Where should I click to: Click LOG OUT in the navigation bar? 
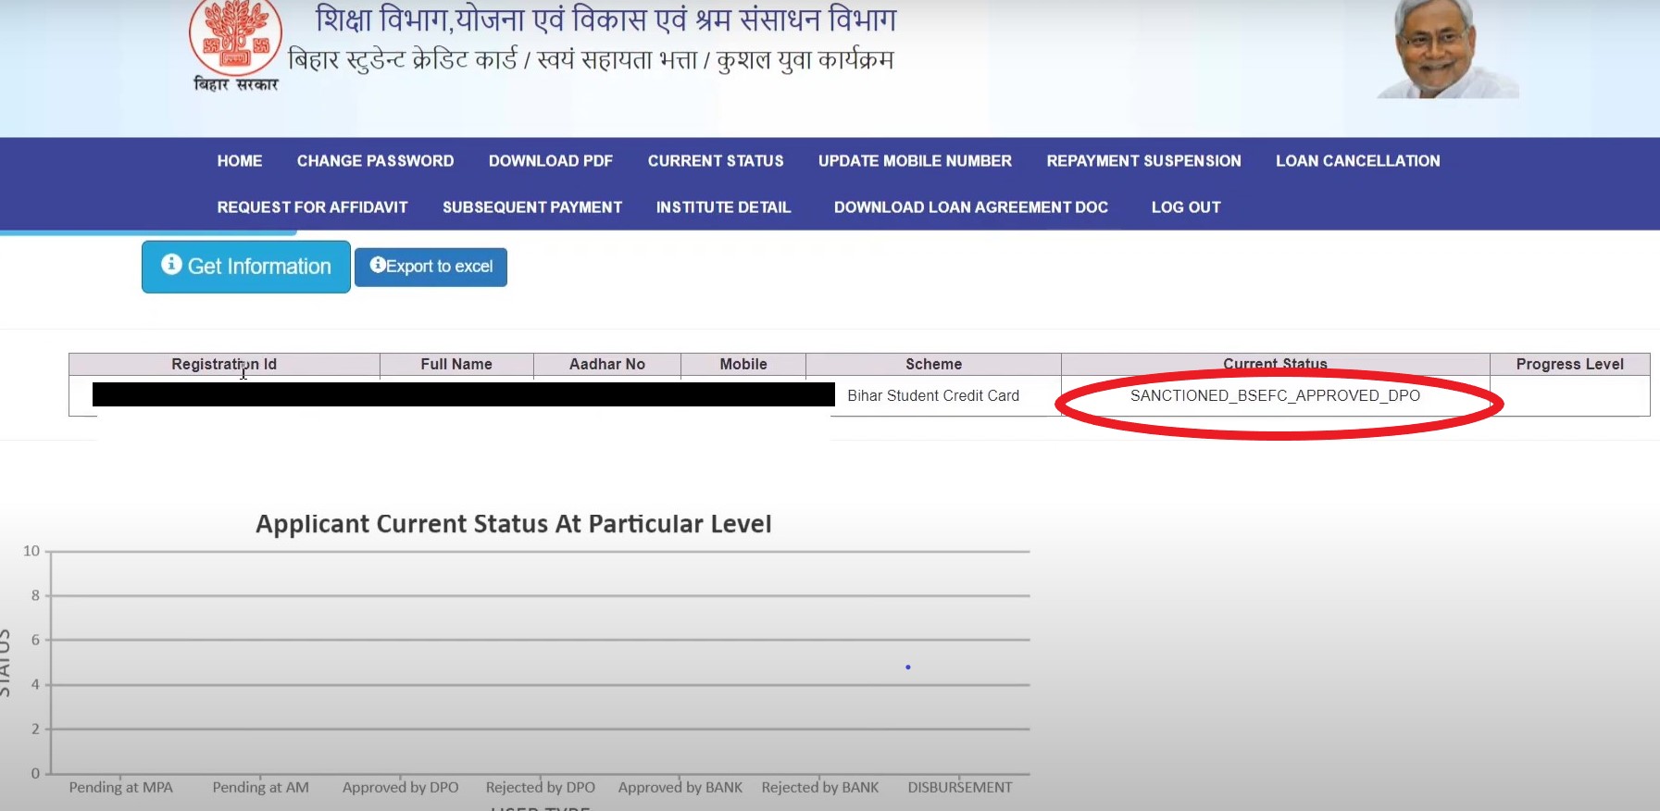[1186, 207]
